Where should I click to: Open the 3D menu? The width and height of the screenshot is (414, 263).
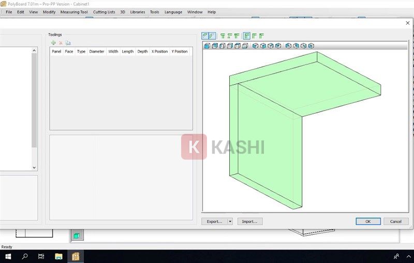pyautogui.click(x=123, y=12)
